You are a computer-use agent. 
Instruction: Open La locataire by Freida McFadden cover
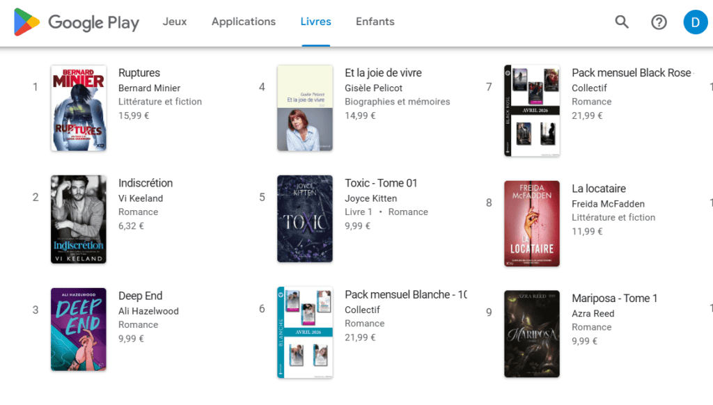tap(531, 224)
